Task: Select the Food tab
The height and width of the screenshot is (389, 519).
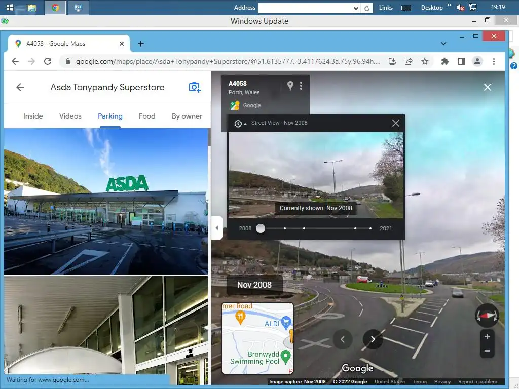Action: [147, 116]
